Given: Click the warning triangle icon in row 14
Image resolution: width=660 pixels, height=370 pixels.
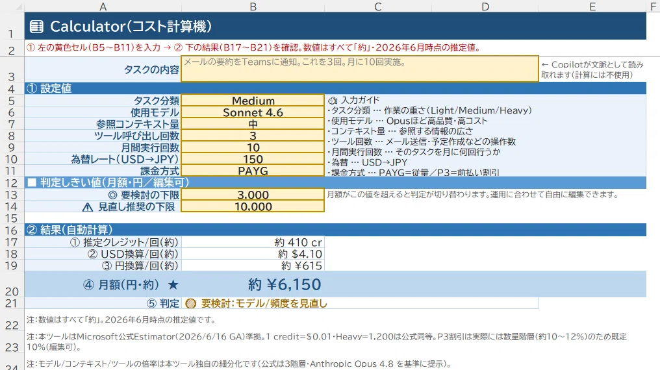Looking at the screenshot, I should [x=88, y=207].
